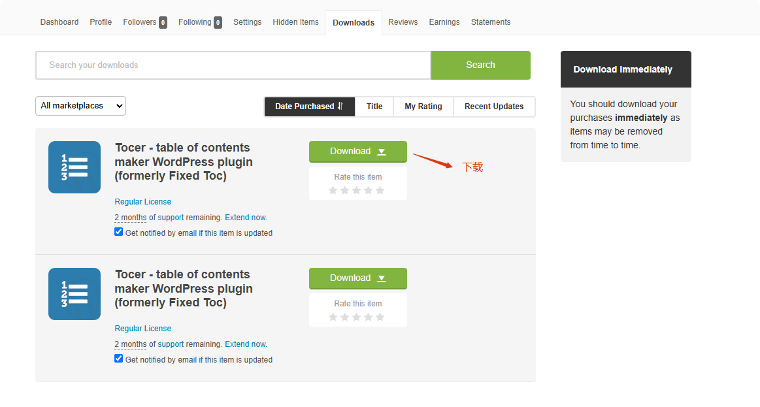The image size is (760, 407).
Task: Uncheck email notification for first item
Action: (119, 232)
